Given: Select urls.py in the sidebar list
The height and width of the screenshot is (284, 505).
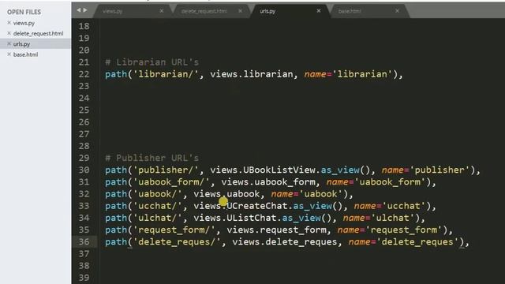Looking at the screenshot, I should (x=21, y=44).
